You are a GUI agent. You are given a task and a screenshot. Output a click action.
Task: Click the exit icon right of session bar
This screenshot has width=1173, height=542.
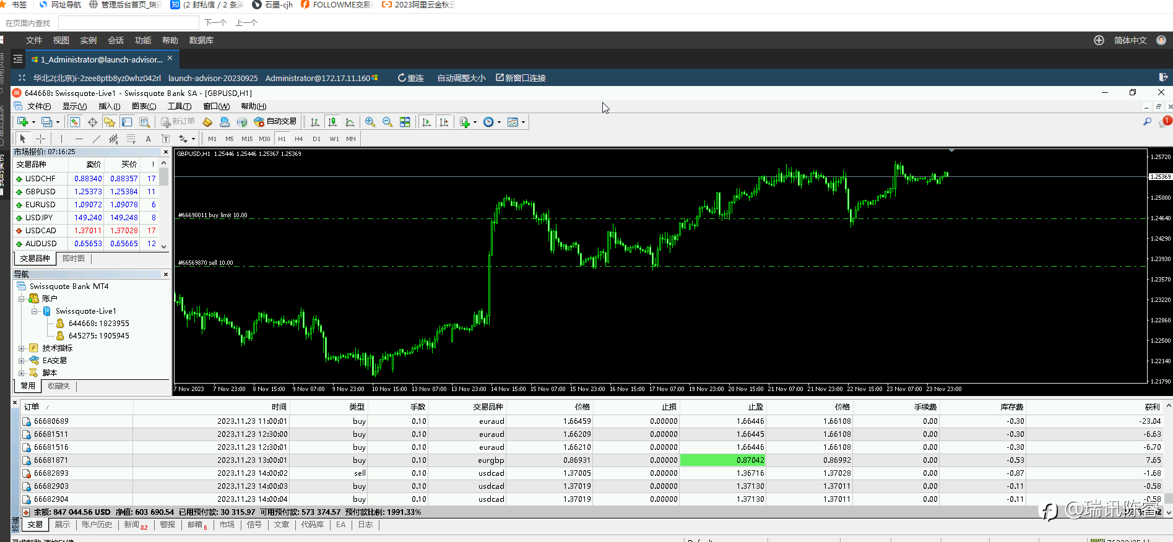pos(1163,77)
